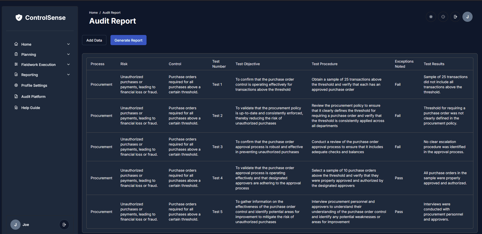The height and width of the screenshot is (234, 482).
Task: Open Audit Platform from the sidebar
Action: (x=33, y=97)
